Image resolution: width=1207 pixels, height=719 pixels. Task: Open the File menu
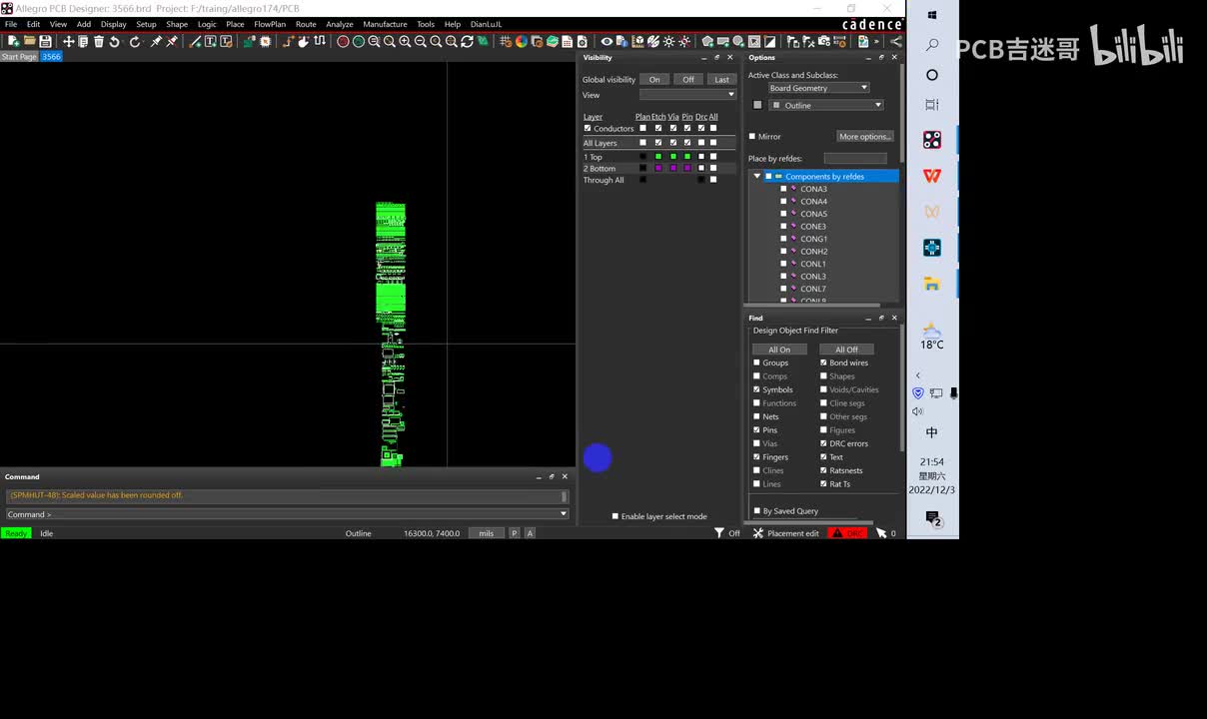coord(11,24)
